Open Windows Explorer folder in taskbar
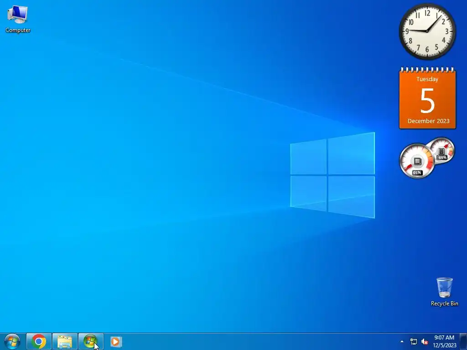Viewport: 467px width, 350px height. (65, 342)
